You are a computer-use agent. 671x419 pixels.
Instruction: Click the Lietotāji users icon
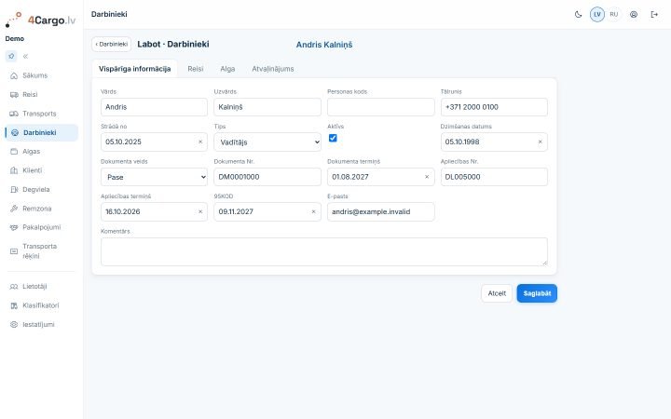coord(14,287)
